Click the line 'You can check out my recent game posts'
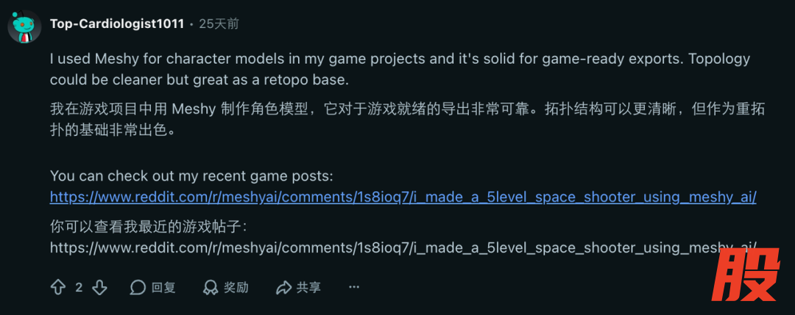The width and height of the screenshot is (795, 315). click(191, 176)
